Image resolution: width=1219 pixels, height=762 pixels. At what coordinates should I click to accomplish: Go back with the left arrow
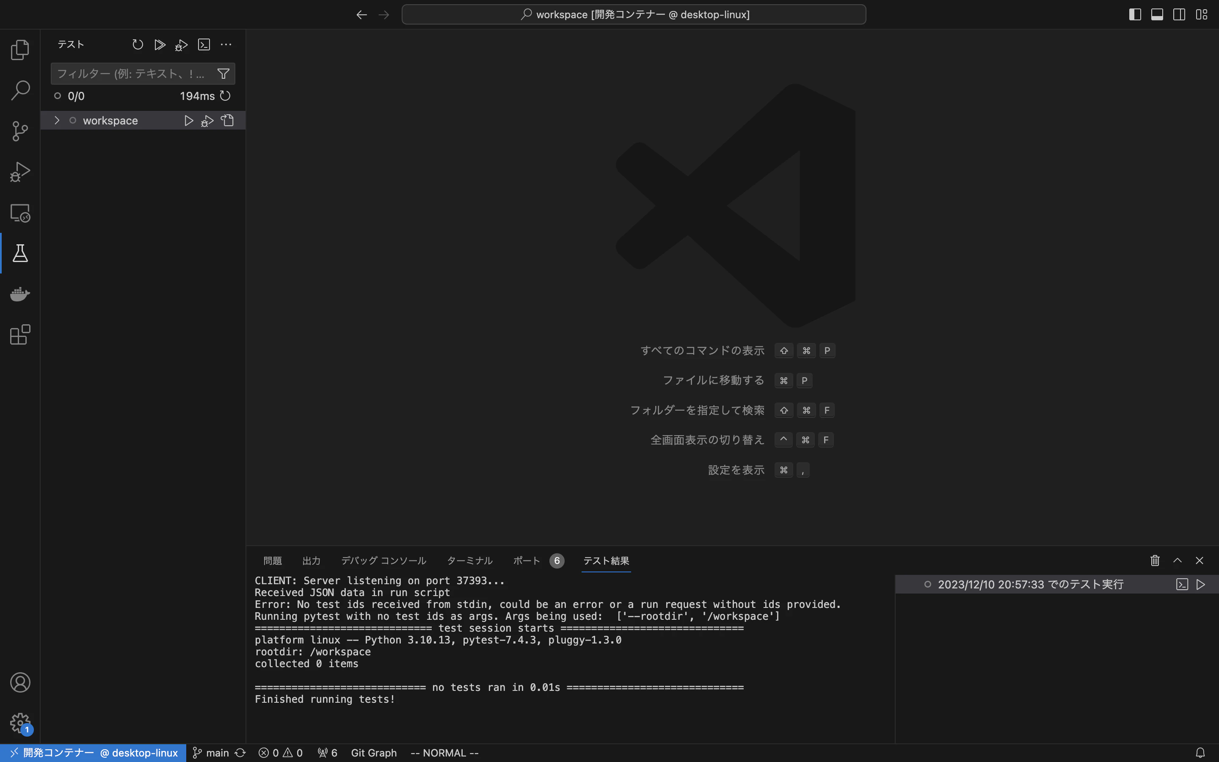click(x=361, y=15)
